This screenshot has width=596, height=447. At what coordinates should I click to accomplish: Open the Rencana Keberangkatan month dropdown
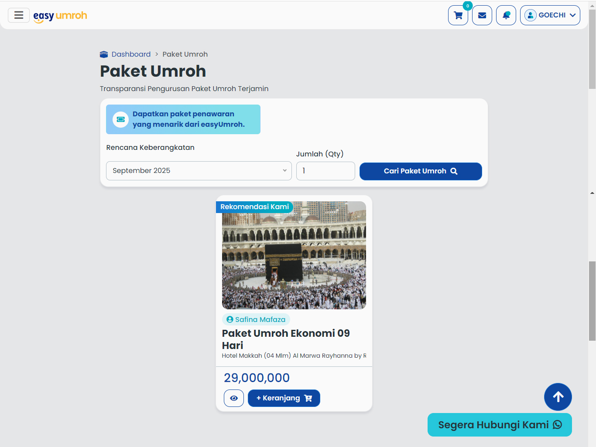coord(199,171)
